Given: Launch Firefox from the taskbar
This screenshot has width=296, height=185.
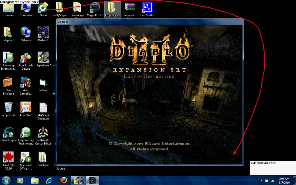Looking at the screenshot, I should (64, 181).
